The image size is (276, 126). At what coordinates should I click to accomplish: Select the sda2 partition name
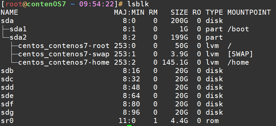pos(18,37)
